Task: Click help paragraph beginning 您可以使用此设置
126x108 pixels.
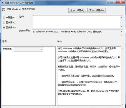Action: 89,59
